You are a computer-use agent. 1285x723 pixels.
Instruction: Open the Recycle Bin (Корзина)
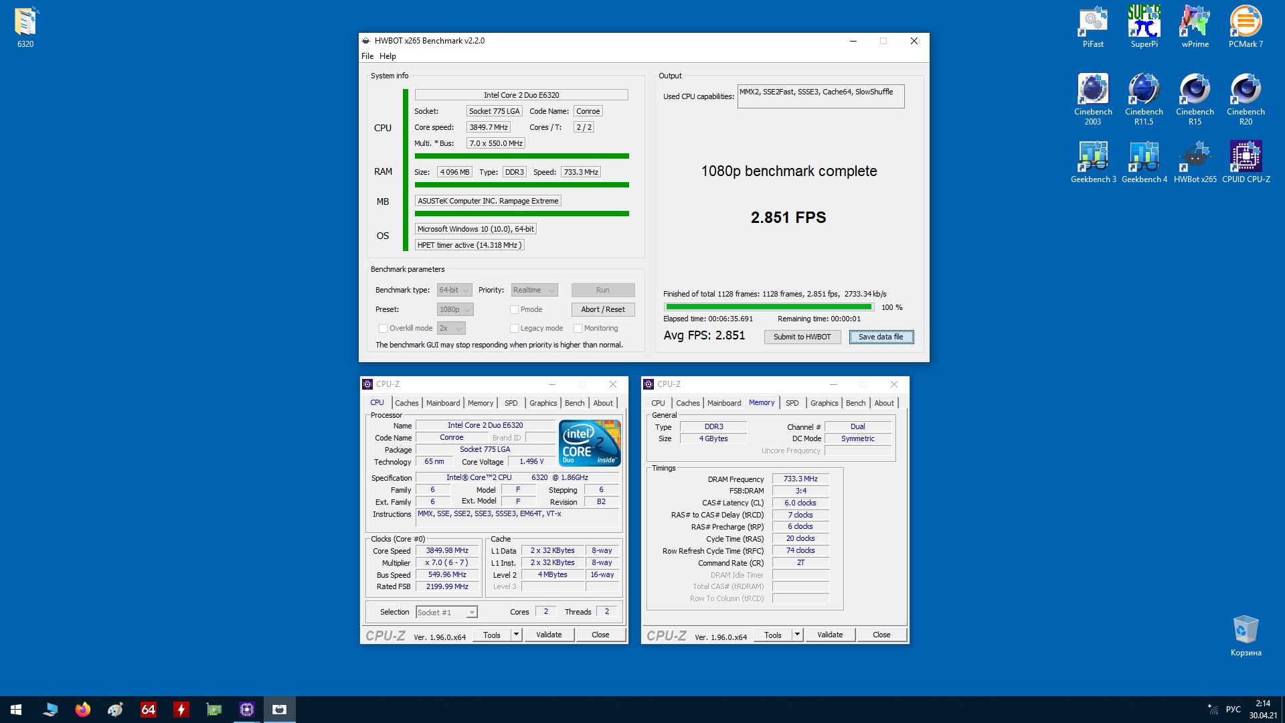(x=1246, y=636)
